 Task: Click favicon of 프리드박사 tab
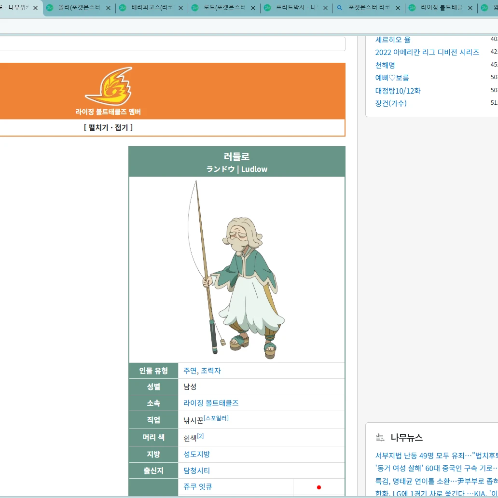267,8
